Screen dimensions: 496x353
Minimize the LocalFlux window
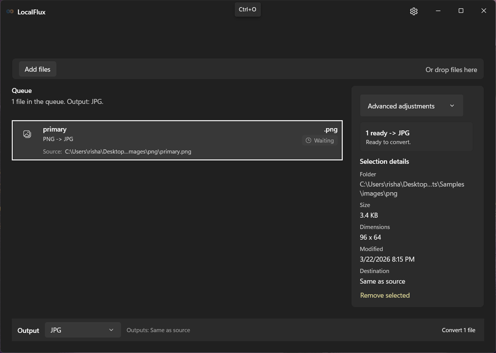click(x=438, y=11)
